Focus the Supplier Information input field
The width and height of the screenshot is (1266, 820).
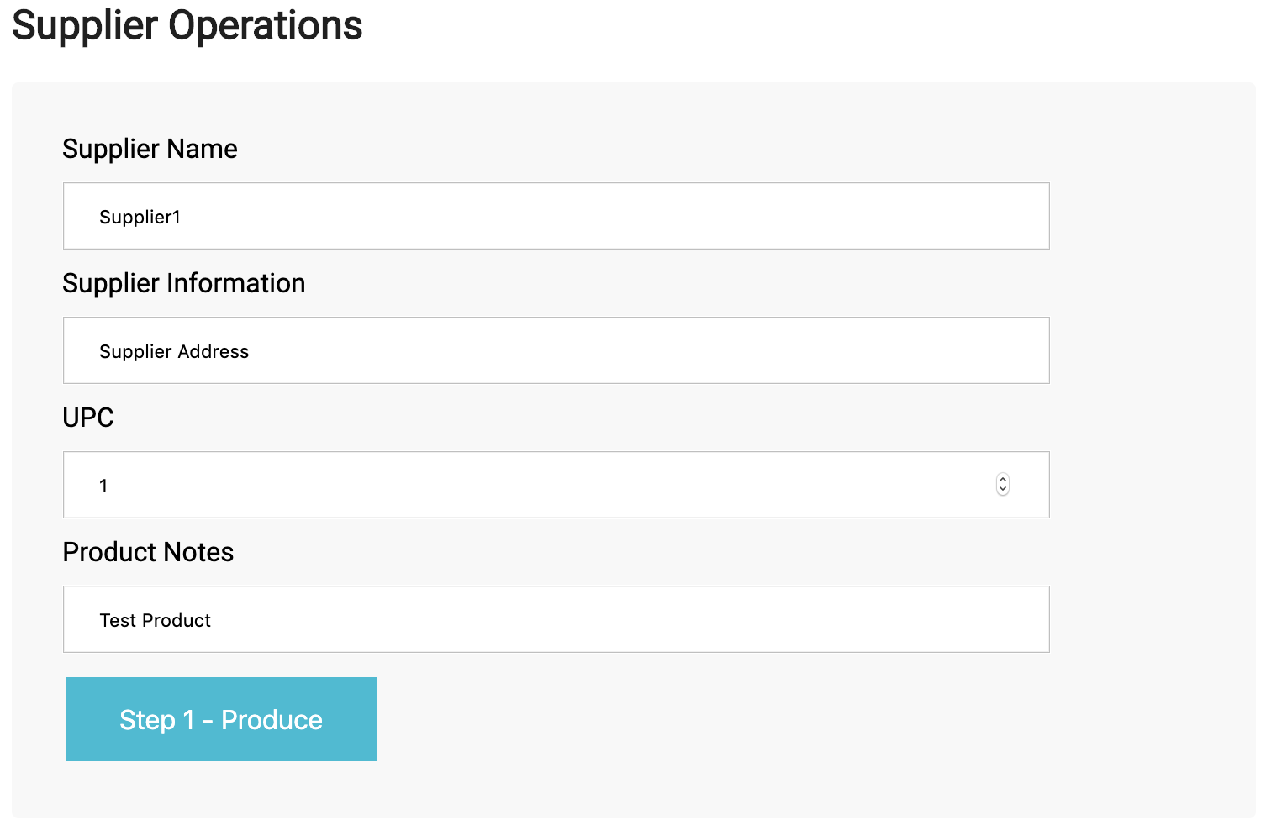(555, 350)
